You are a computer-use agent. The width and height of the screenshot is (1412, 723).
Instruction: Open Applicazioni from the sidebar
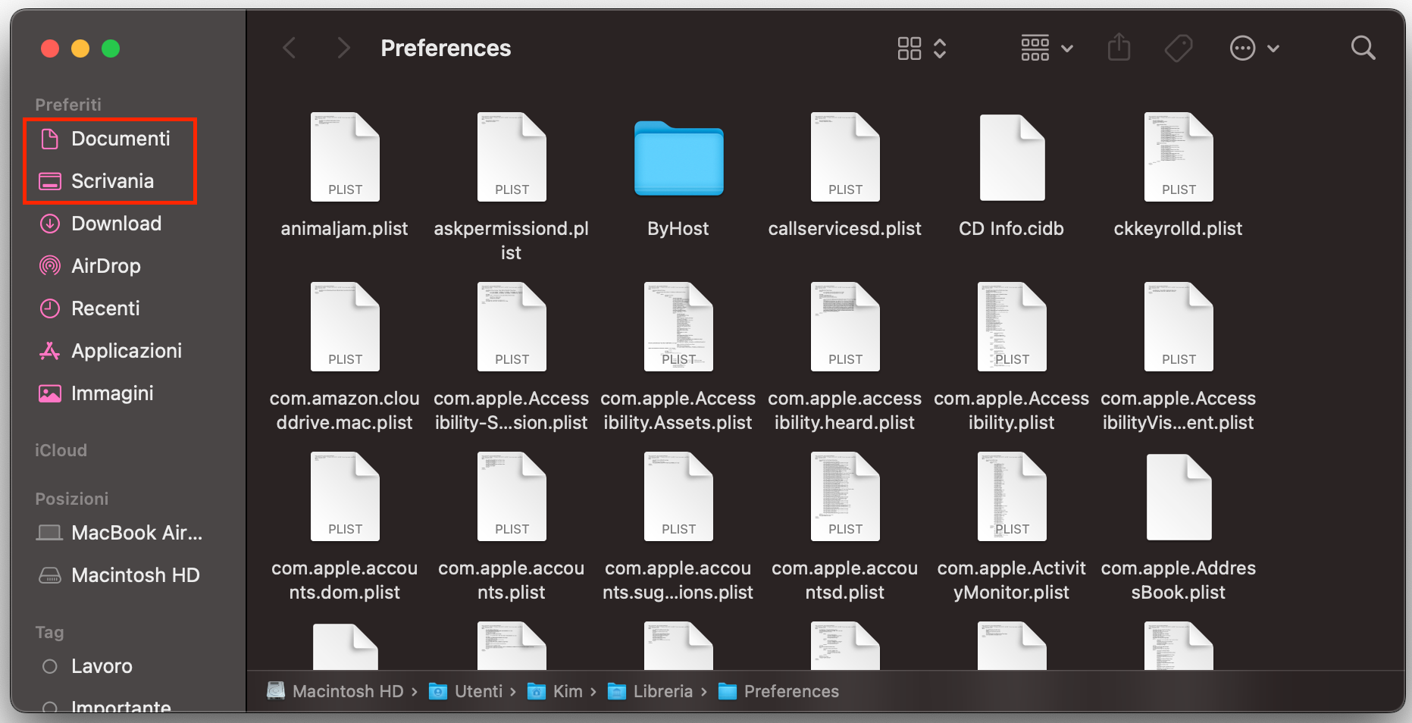point(127,350)
